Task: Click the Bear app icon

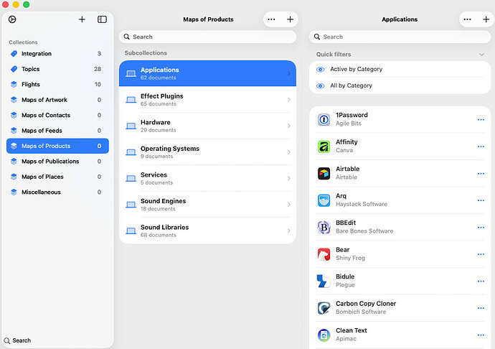Action: (x=324, y=254)
